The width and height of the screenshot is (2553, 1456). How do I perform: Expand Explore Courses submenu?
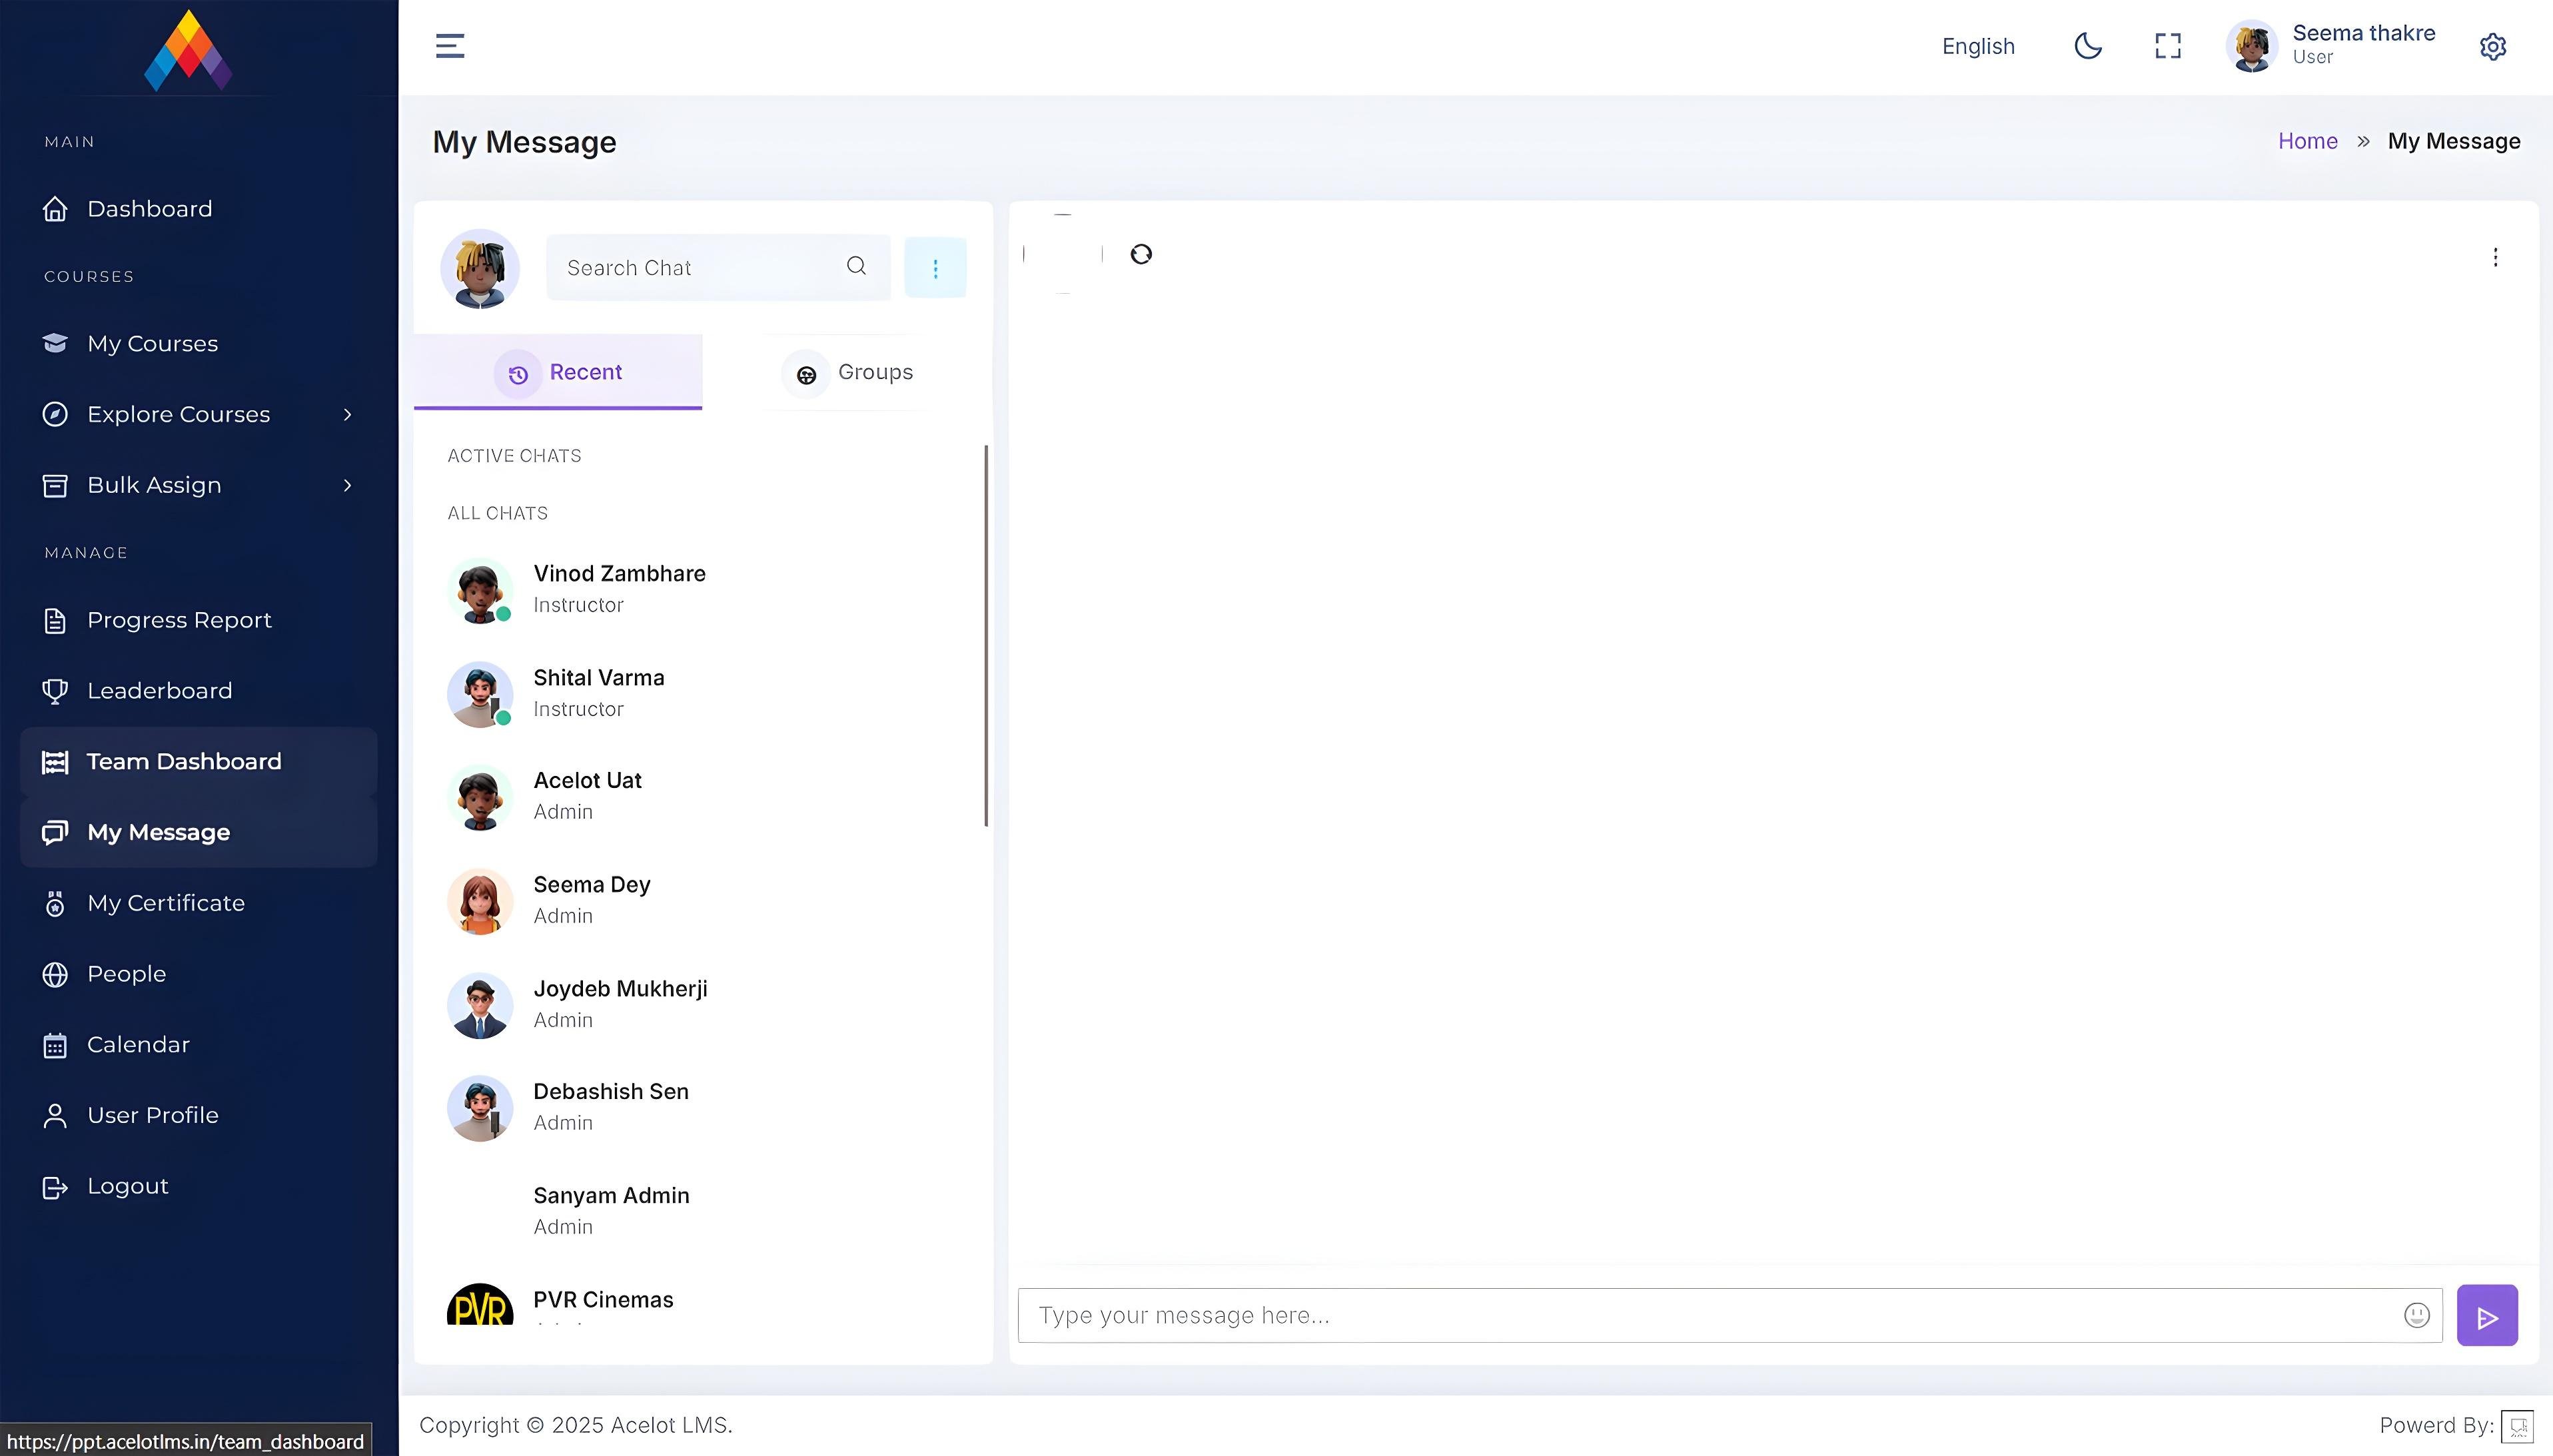347,414
